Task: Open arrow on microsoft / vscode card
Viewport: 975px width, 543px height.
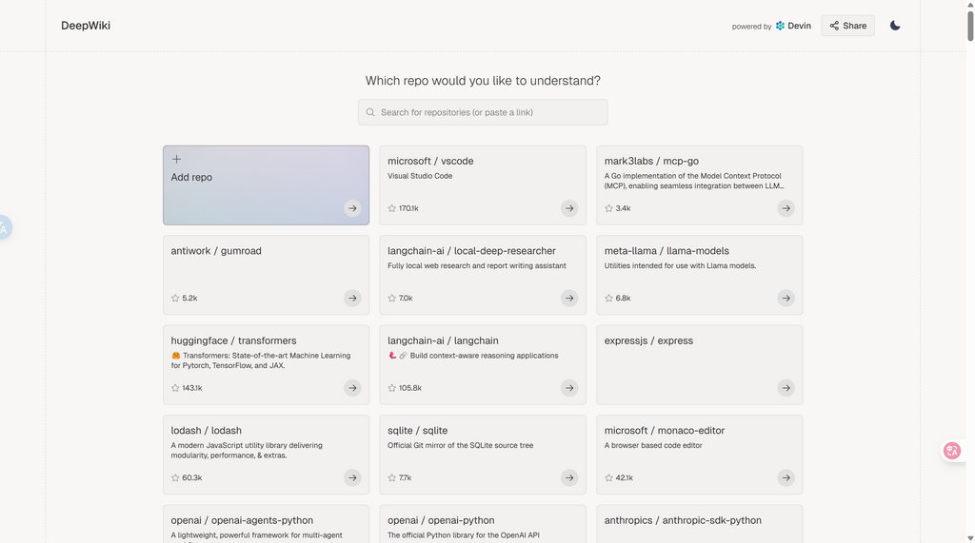Action: click(x=569, y=208)
